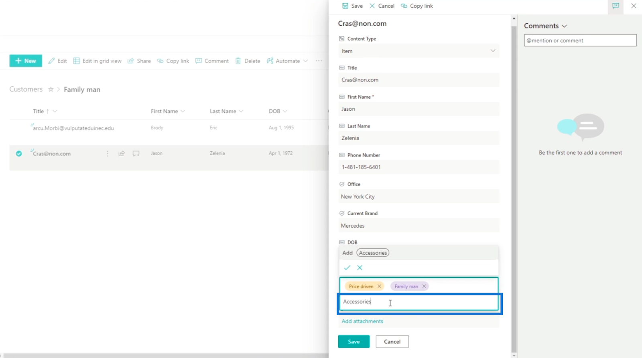Open the Family man view selector

click(x=82, y=89)
